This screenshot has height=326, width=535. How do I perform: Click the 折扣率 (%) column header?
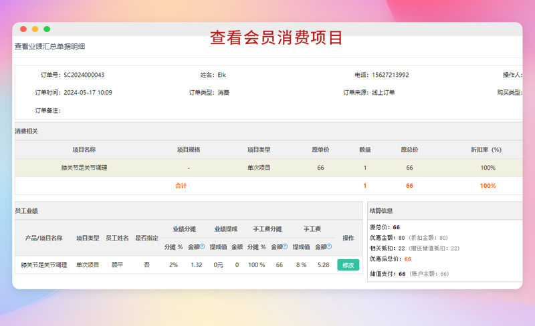tap(486, 150)
